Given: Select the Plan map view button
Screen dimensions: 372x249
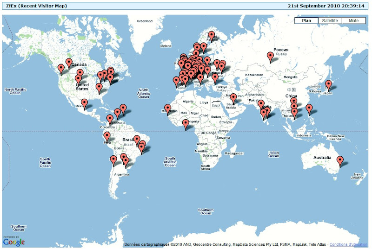Looking at the screenshot, I should [x=306, y=20].
